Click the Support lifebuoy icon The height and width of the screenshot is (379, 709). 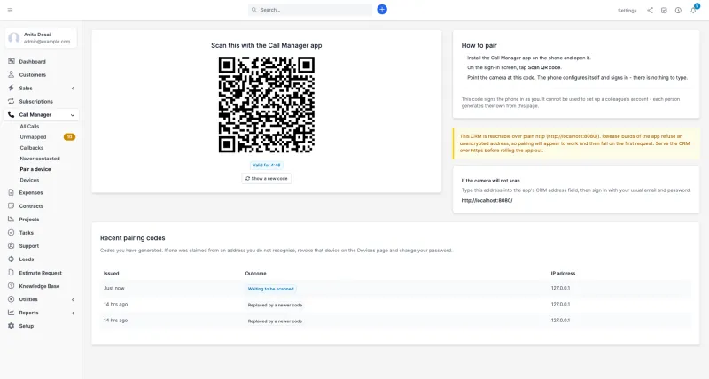[12, 246]
